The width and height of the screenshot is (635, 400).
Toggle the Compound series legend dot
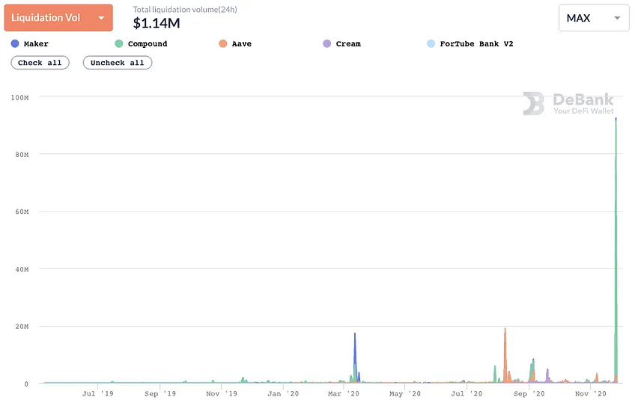pyautogui.click(x=118, y=43)
